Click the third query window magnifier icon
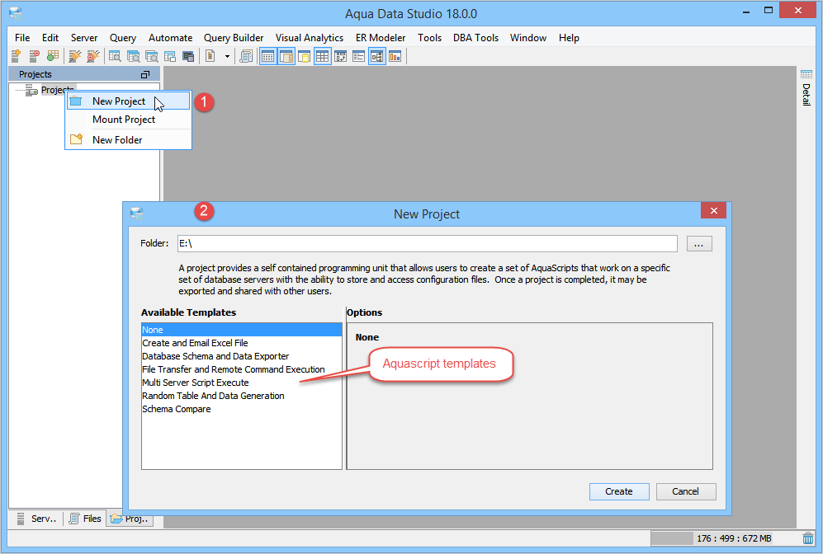 (x=152, y=56)
